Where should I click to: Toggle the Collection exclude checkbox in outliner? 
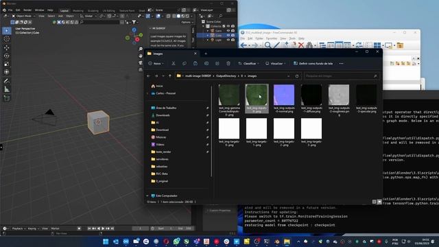tap(224, 26)
